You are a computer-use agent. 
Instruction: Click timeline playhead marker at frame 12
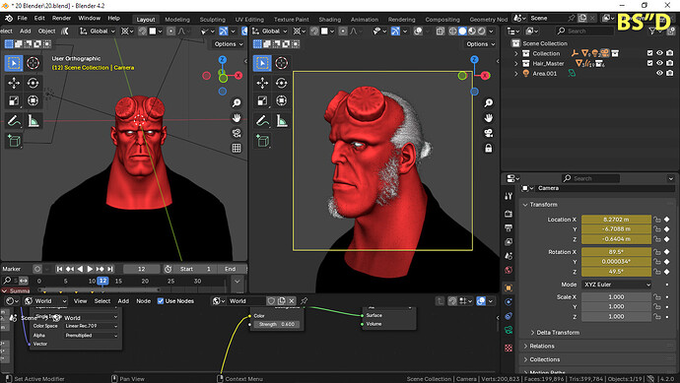click(x=102, y=281)
